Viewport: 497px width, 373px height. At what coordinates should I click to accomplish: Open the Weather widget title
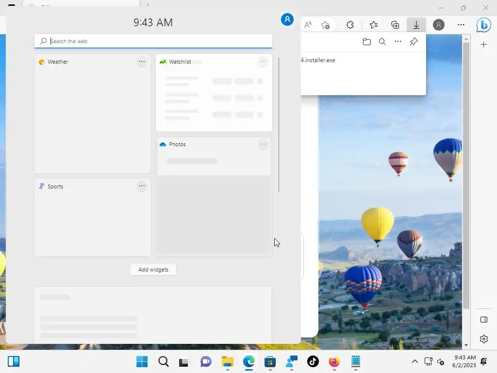pos(58,62)
